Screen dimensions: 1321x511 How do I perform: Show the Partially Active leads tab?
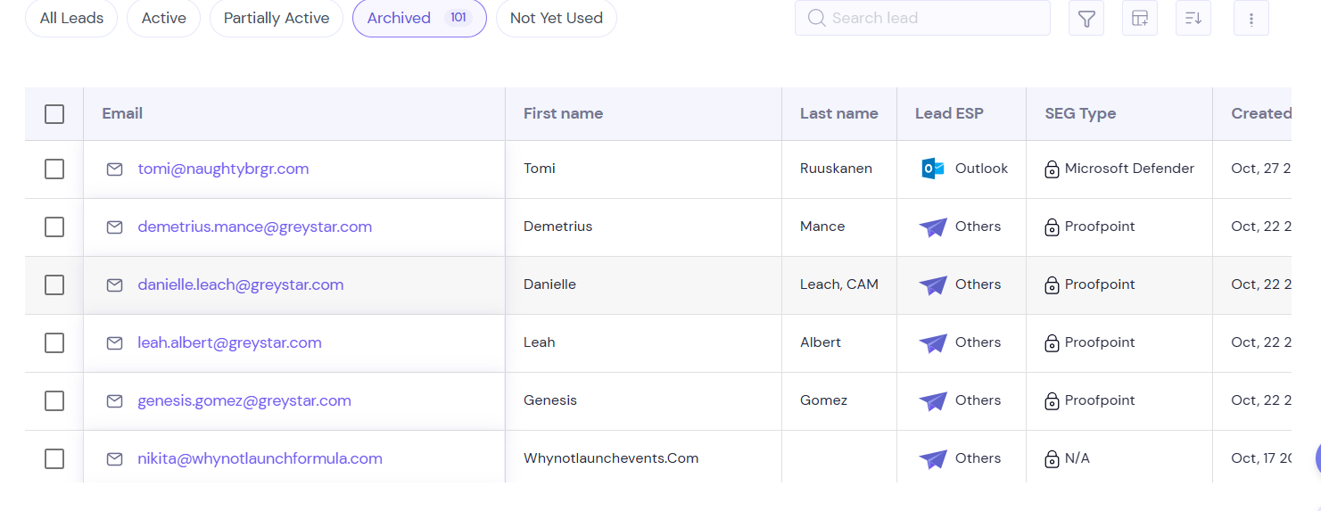tap(277, 18)
